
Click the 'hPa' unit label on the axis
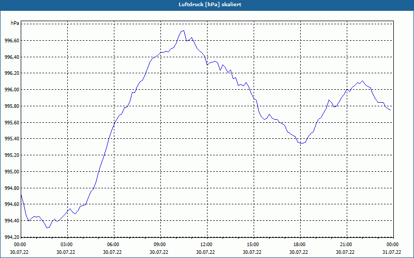pyautogui.click(x=15, y=23)
